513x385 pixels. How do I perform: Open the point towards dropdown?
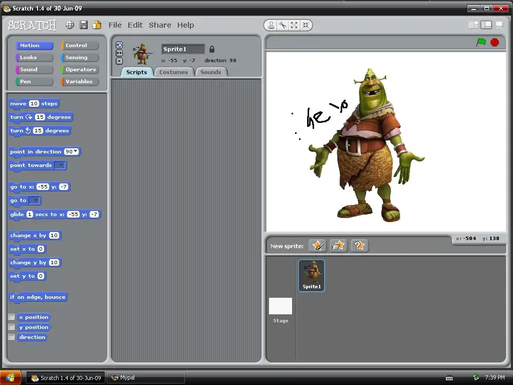pyautogui.click(x=60, y=165)
